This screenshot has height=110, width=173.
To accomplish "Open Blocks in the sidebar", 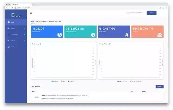I will click(x=16, y=28).
